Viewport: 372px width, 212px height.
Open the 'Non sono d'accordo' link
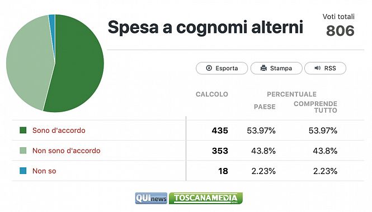click(67, 151)
